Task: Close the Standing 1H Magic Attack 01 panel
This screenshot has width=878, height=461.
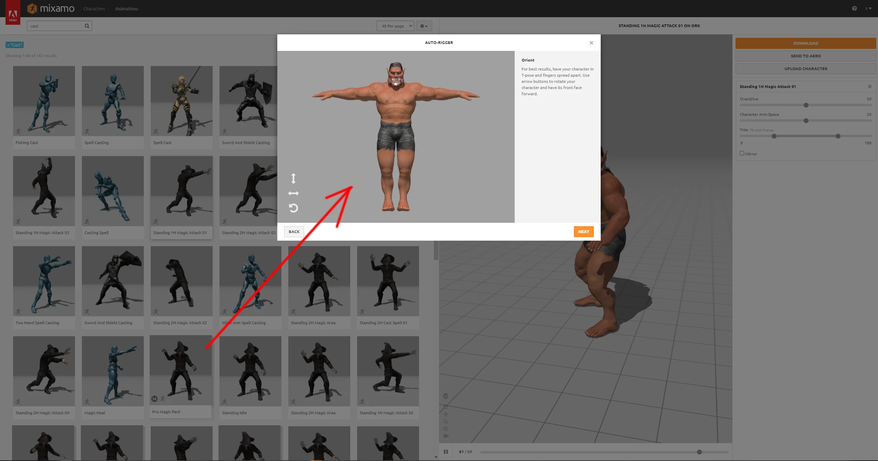Action: pos(869,87)
